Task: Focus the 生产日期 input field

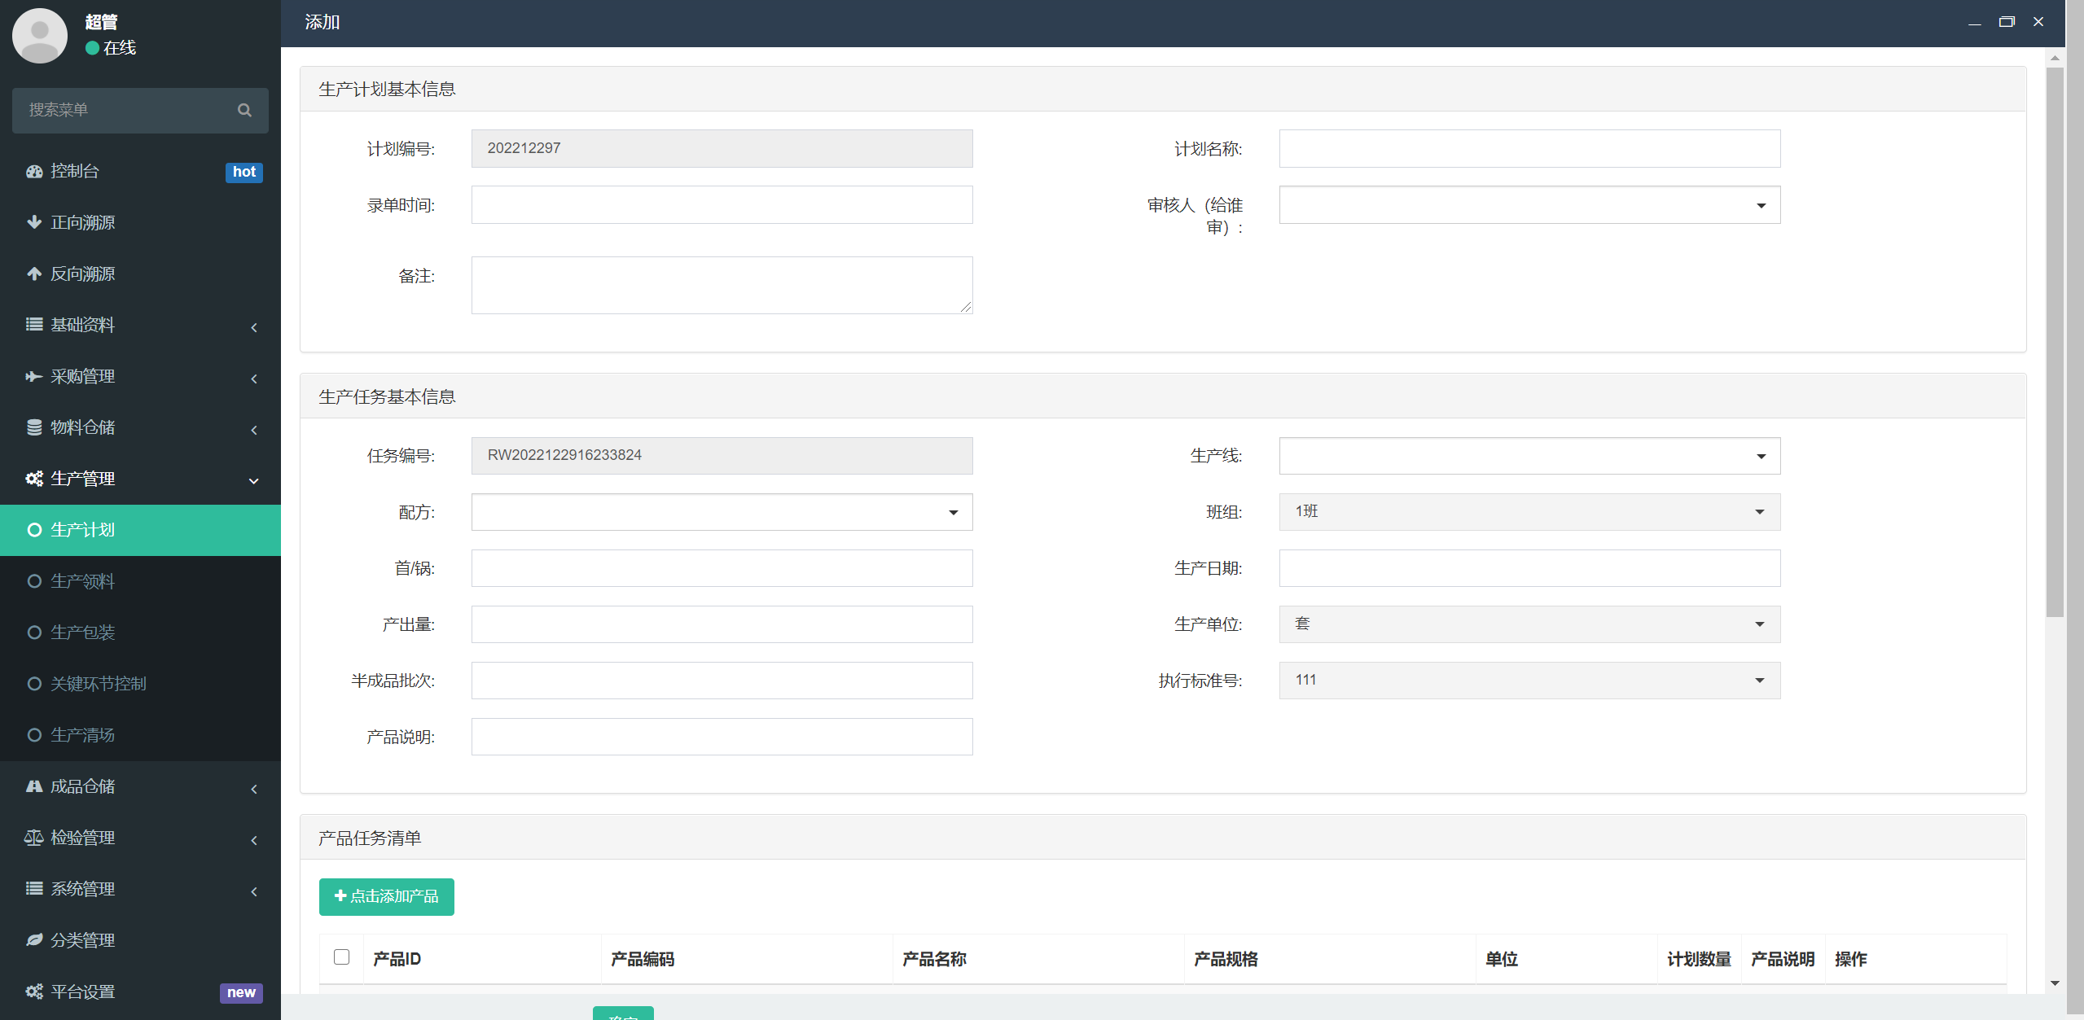Action: pos(1529,568)
